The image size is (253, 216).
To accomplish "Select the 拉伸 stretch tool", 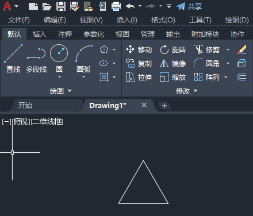I will coord(139,78).
